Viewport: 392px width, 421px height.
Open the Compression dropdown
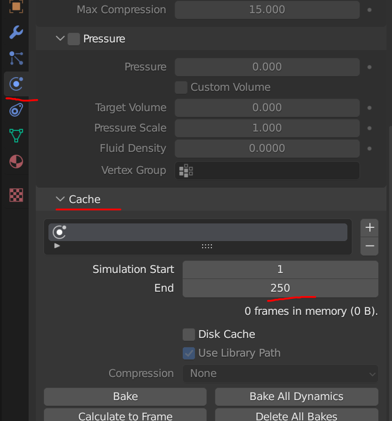click(x=280, y=373)
